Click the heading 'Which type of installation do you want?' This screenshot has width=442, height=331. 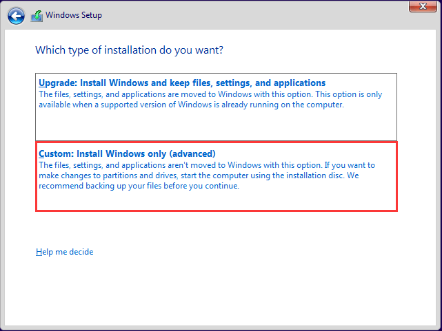click(x=129, y=50)
